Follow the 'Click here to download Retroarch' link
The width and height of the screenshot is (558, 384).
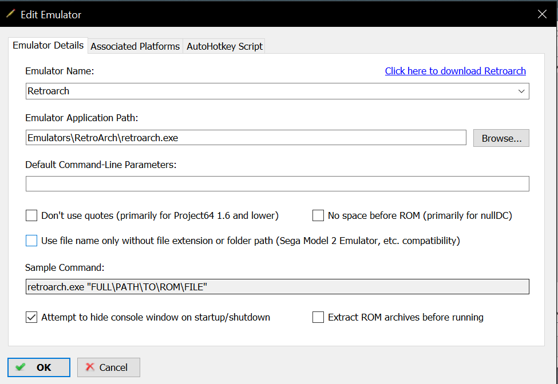(x=455, y=71)
